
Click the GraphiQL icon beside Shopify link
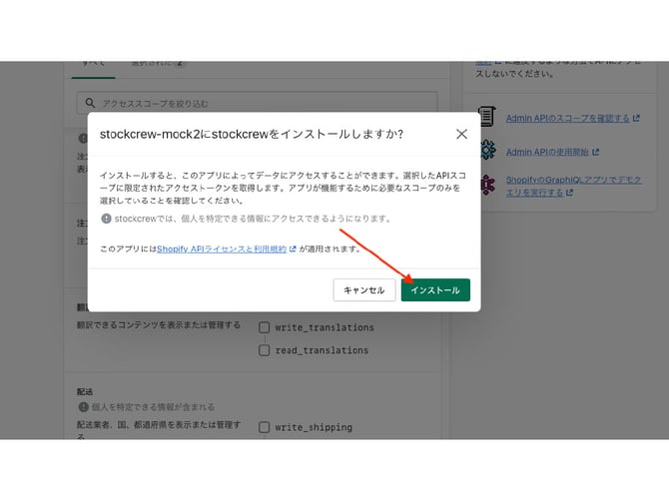tap(487, 185)
